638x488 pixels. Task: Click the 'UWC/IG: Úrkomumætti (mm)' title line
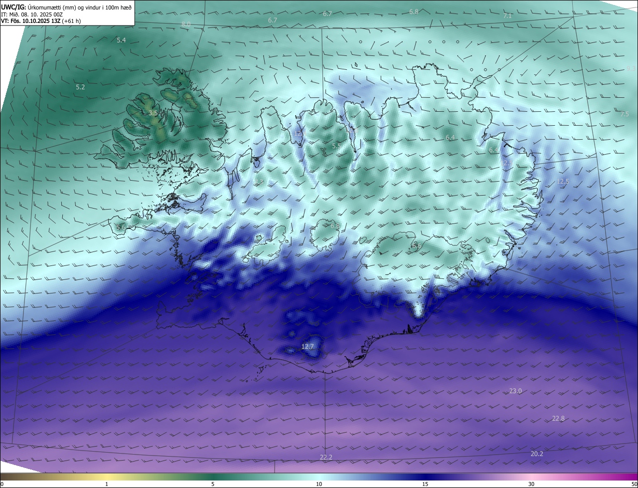(x=66, y=7)
